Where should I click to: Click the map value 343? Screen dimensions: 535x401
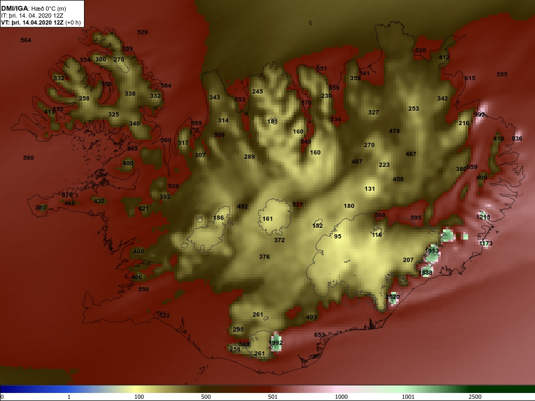pos(215,97)
